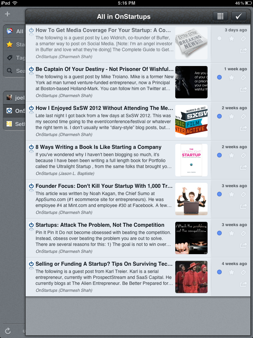The image size is (253, 338).
Task: Toggle read status of 8 Ways Writing a Book
Action: (219, 155)
